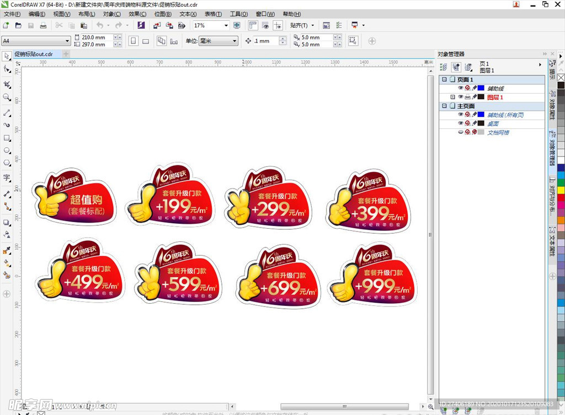Select the Connector tool
Viewport: 565px width, 415px height.
coord(7,207)
